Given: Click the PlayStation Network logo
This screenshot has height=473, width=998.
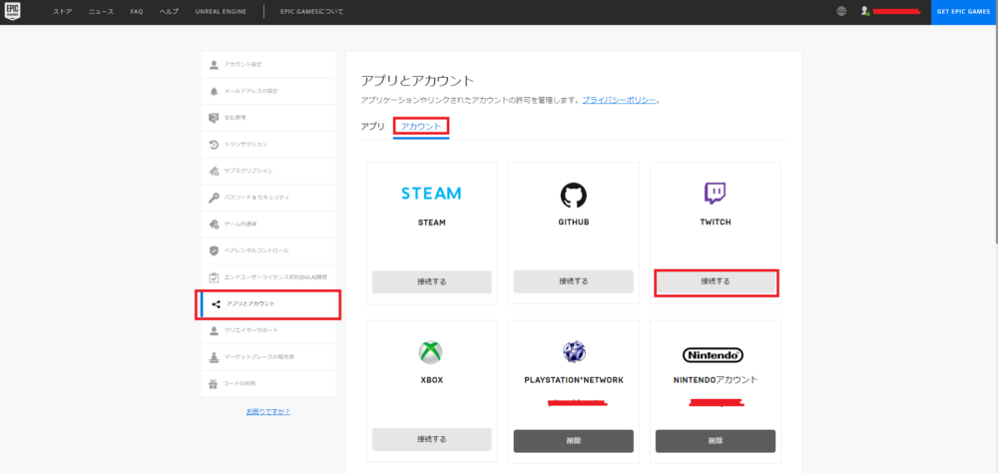Looking at the screenshot, I should [x=573, y=351].
